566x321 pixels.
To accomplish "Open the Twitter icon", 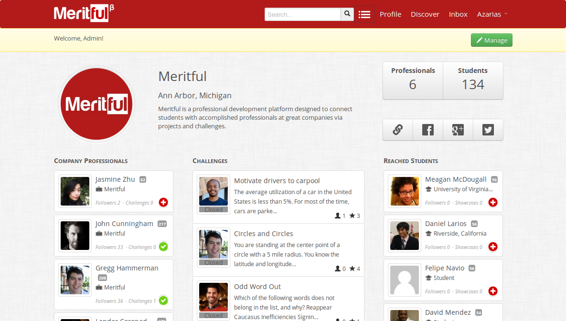I will tap(488, 130).
